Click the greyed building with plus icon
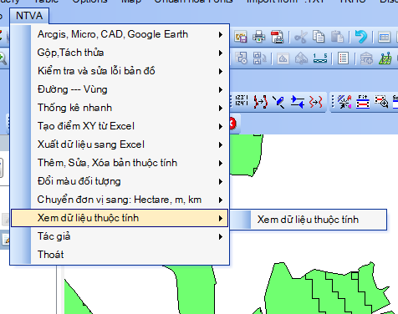Viewport: 398px width, 314px height. point(366,58)
